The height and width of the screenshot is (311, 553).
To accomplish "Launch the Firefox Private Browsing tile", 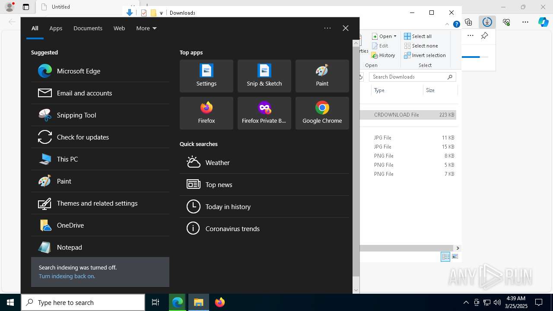I will (x=264, y=113).
